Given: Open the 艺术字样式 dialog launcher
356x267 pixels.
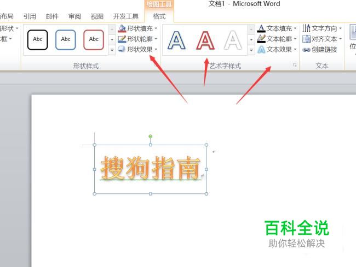Looking at the screenshot, I should click(295, 66).
